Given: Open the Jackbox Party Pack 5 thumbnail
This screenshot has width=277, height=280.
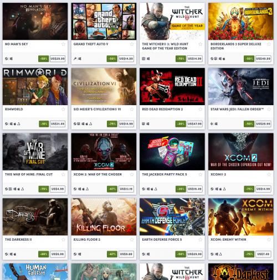Looking at the screenshot, I should (x=172, y=152).
